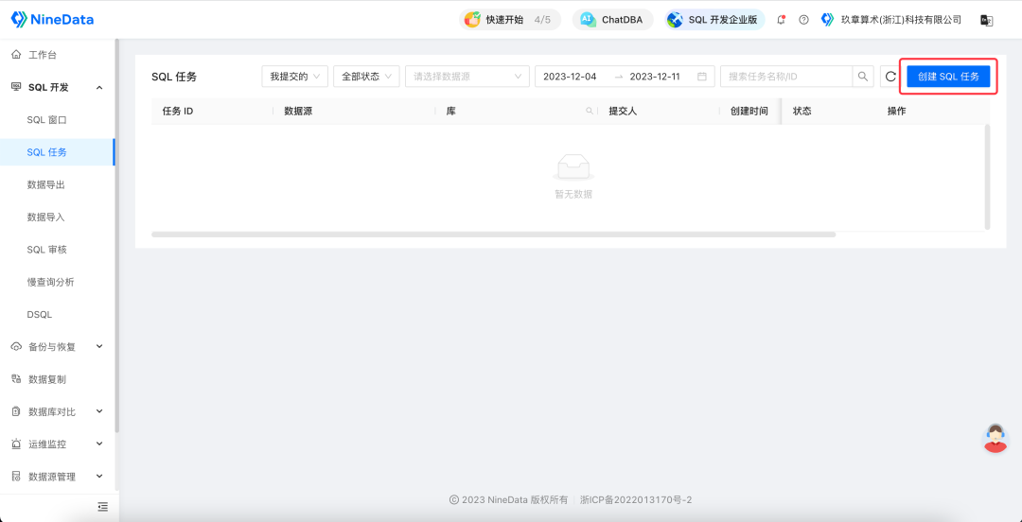This screenshot has height=522, width=1022.
Task: Click the SQL 开发企业版 globe icon
Action: tap(676, 20)
